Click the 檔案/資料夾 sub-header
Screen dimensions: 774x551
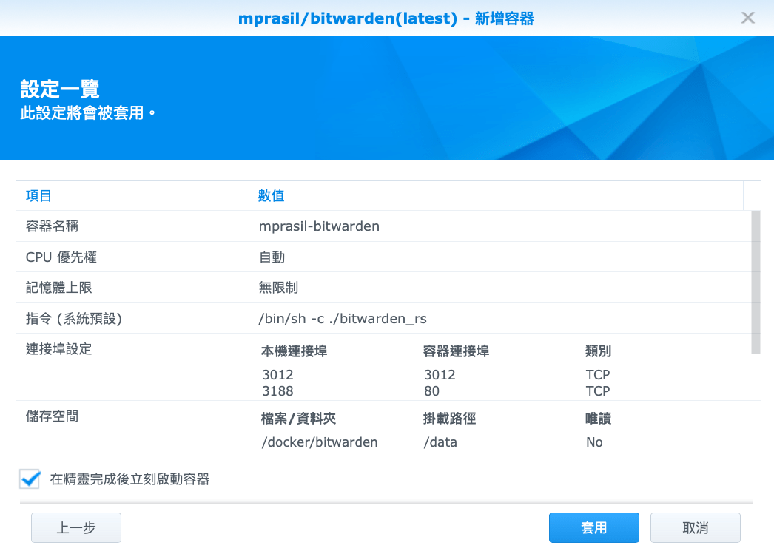299,419
